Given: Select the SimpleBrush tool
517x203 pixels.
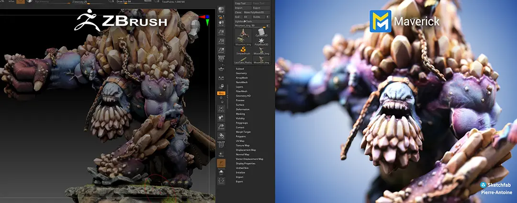Looking at the screenshot, I should click(x=243, y=51).
